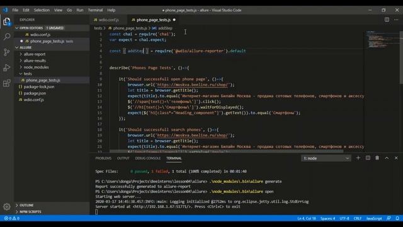Change line endings via CRLF indicator

point(358,219)
